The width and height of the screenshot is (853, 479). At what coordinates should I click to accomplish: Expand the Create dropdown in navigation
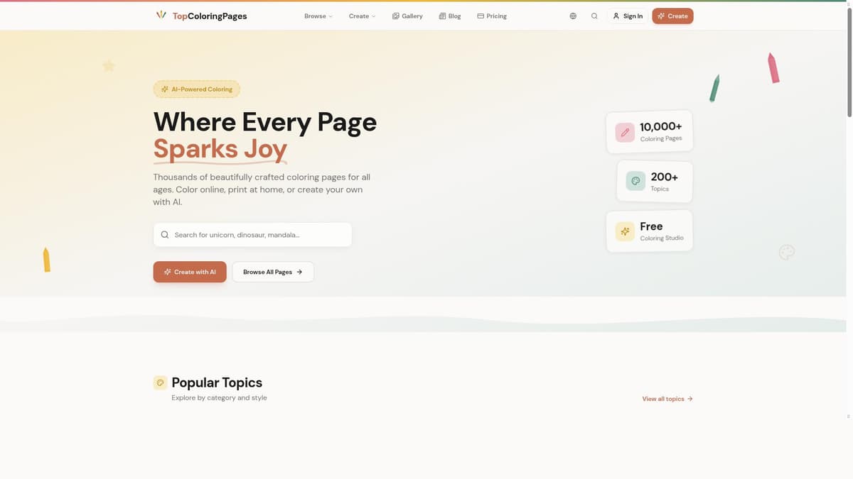(x=362, y=16)
